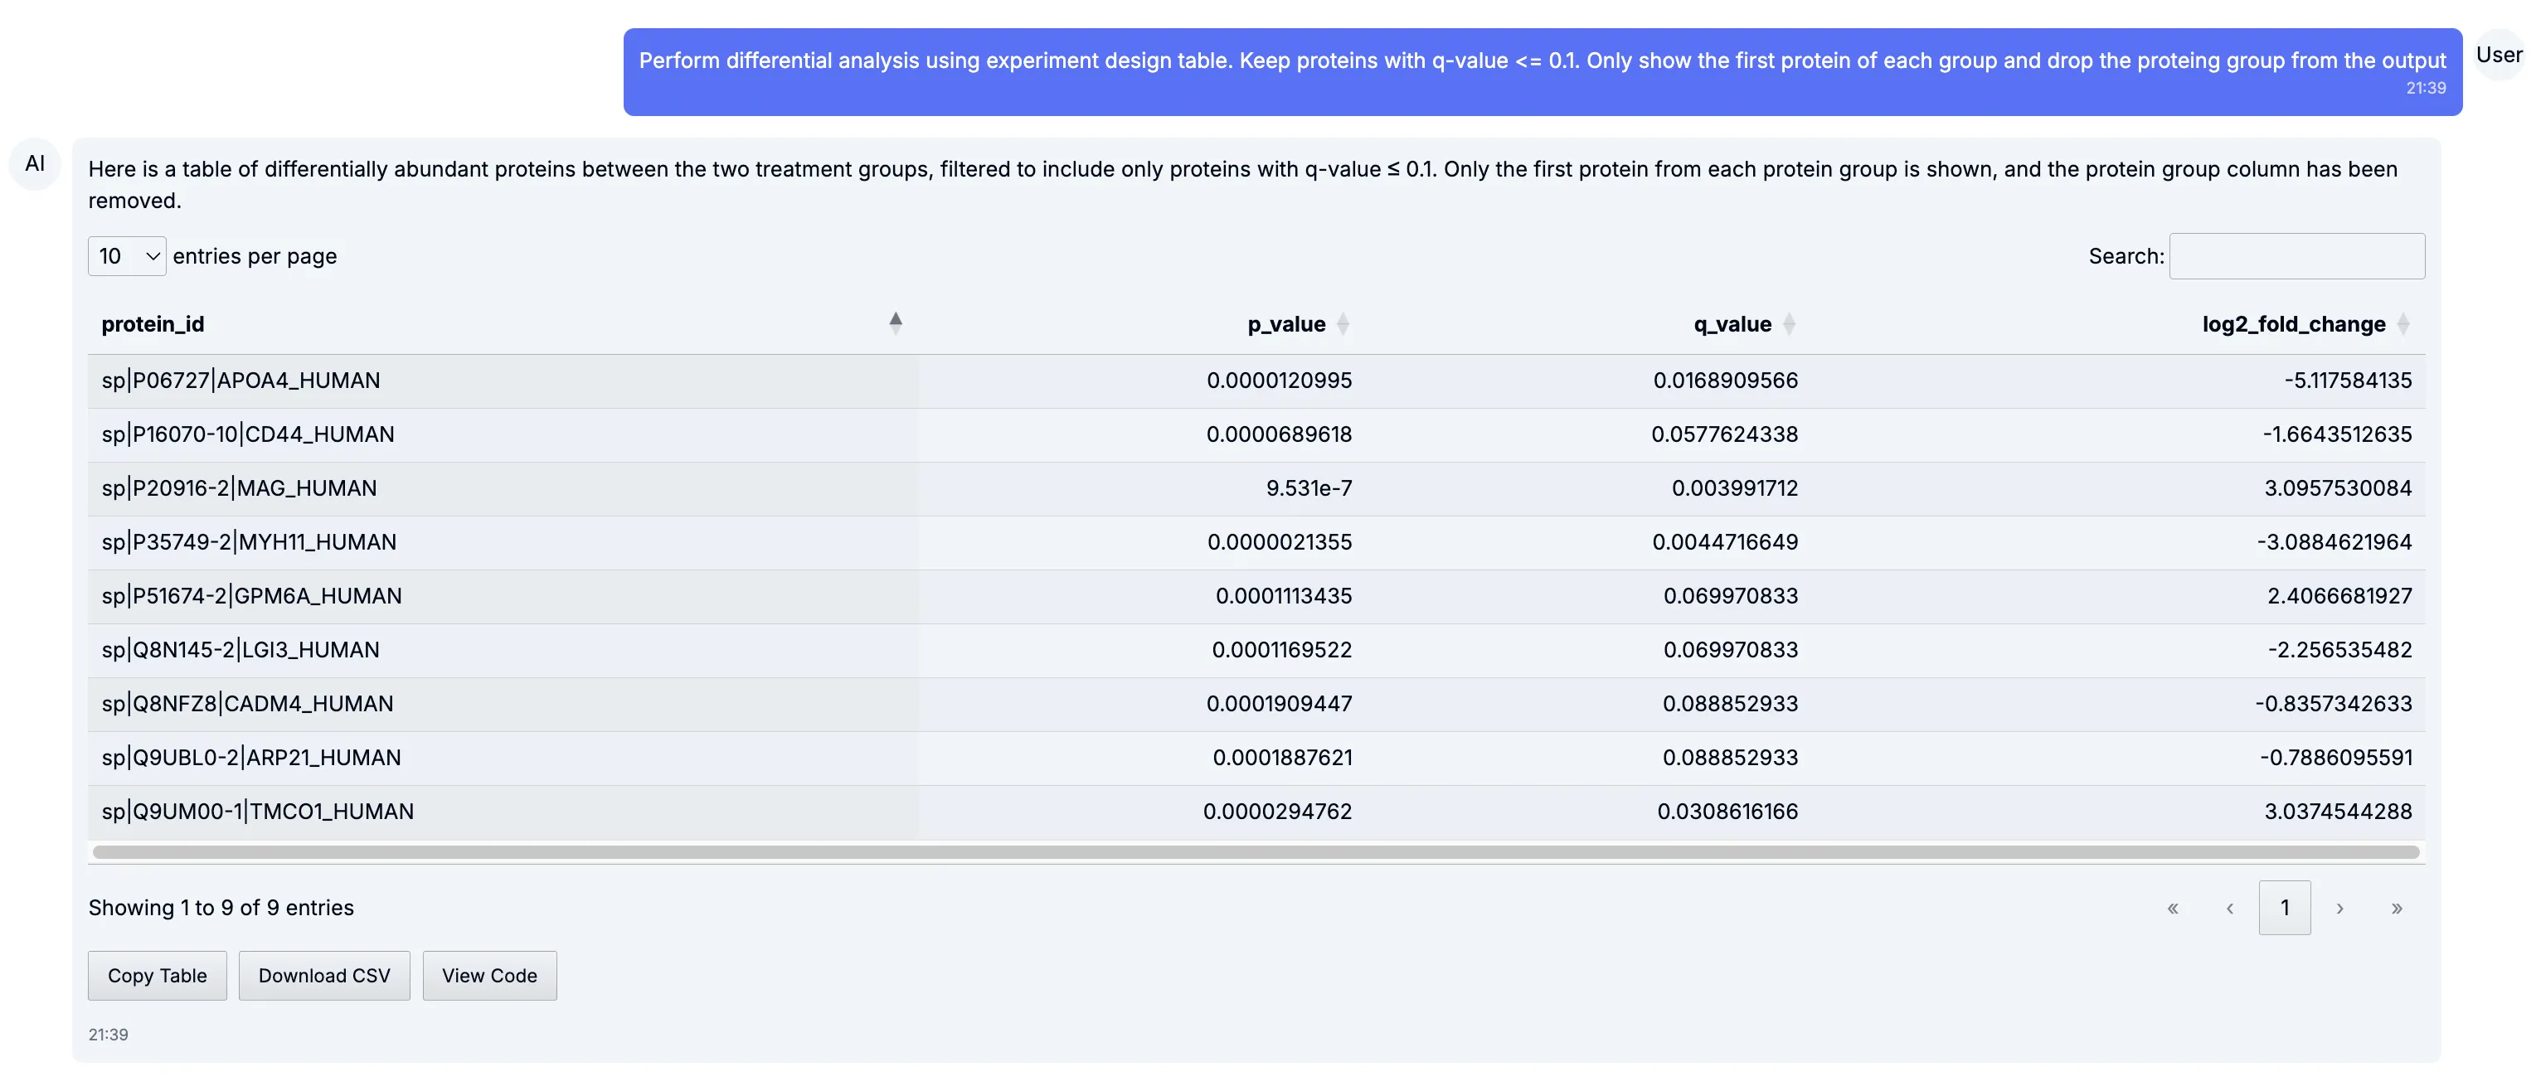Select the sp|P16070-10|CD44_HUMAN cell

click(x=503, y=435)
